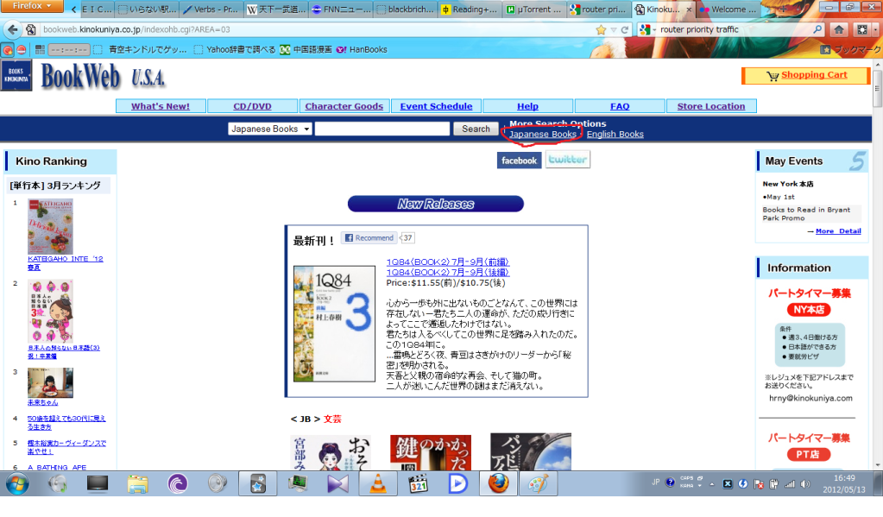This screenshot has width=883, height=517.
Task: Mute sound via the speaker tray icon
Action: (804, 484)
